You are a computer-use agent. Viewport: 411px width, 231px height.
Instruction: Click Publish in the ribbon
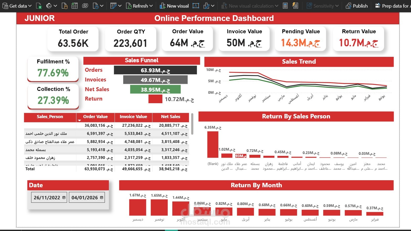[357, 6]
